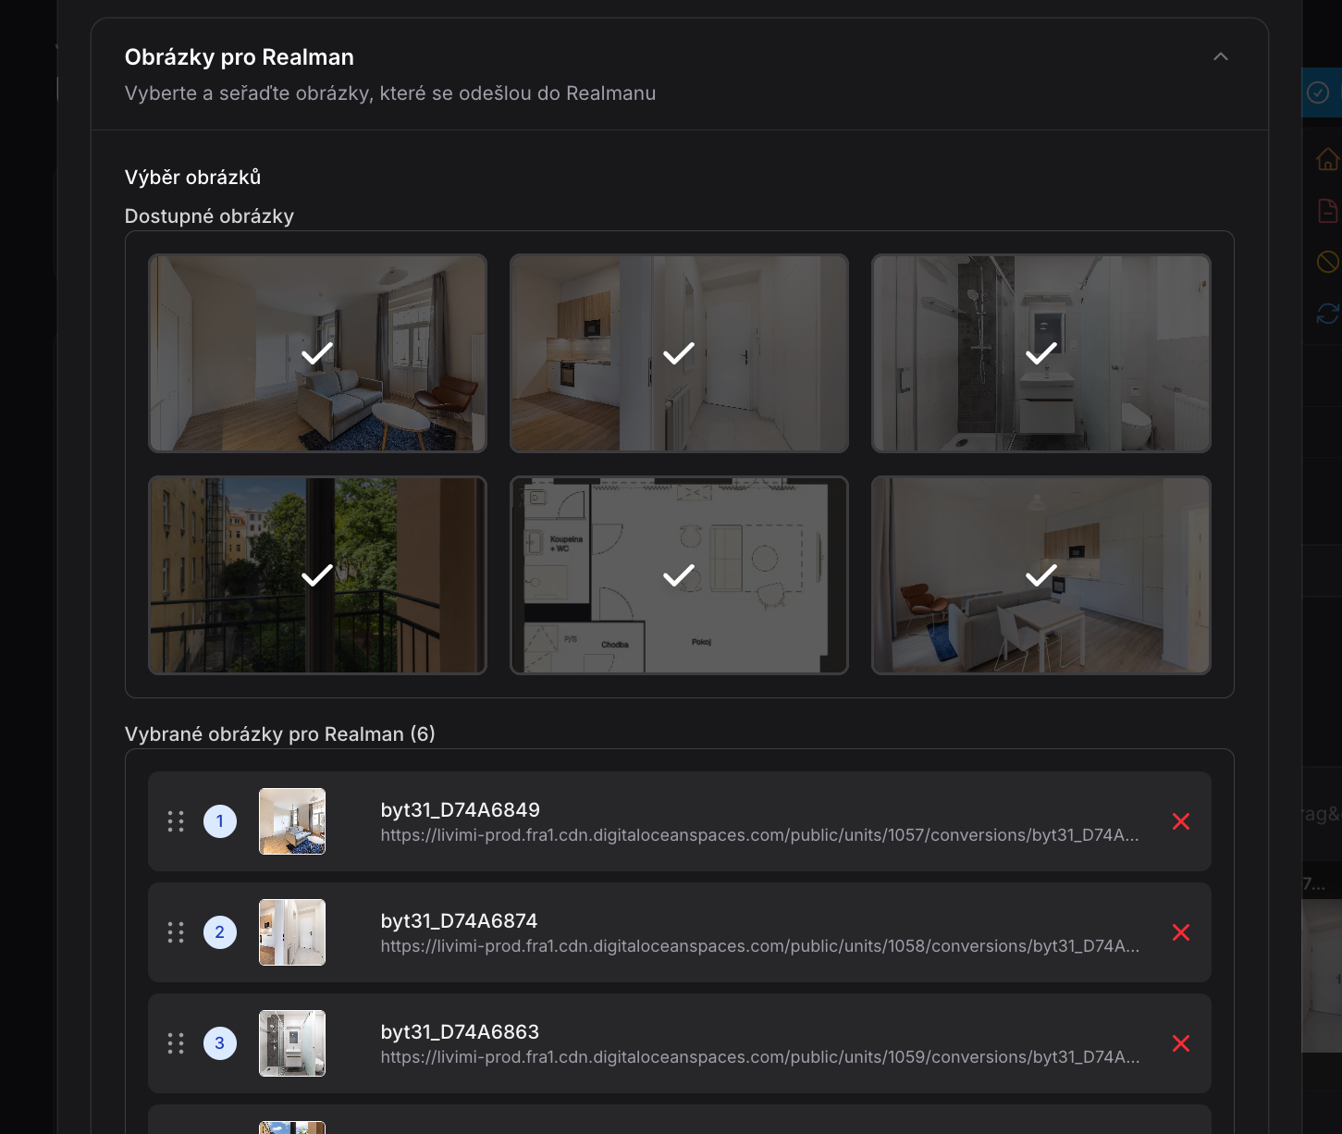The width and height of the screenshot is (1342, 1134).
Task: Open thumbnail of byt31_D74A6849
Action: pos(292,821)
